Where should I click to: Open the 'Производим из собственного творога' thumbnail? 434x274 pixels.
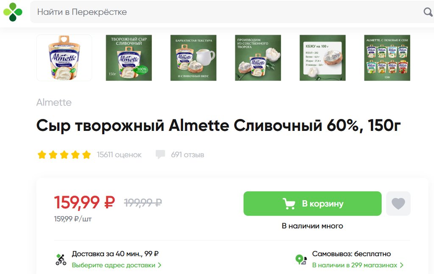tap(258, 58)
